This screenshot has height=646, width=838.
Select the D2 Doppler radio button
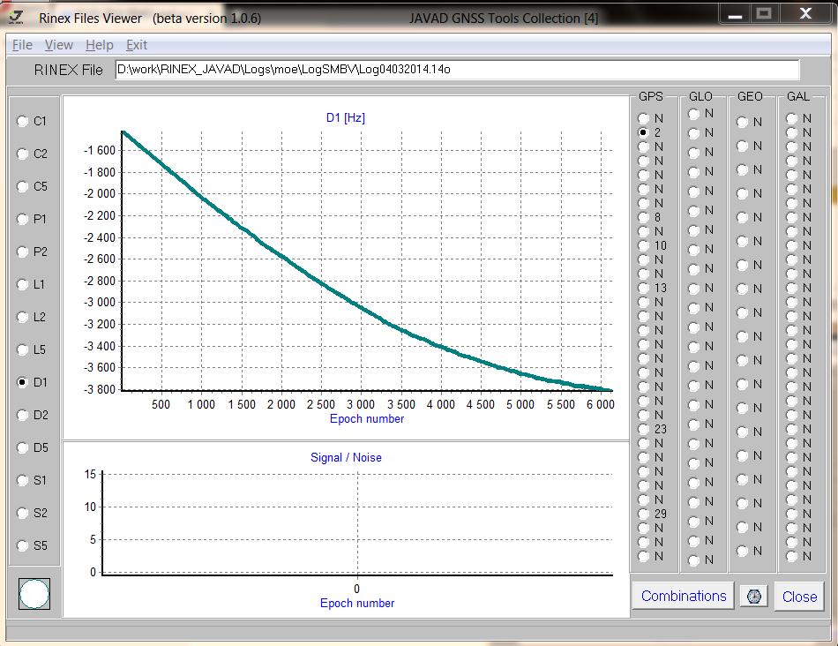point(23,415)
